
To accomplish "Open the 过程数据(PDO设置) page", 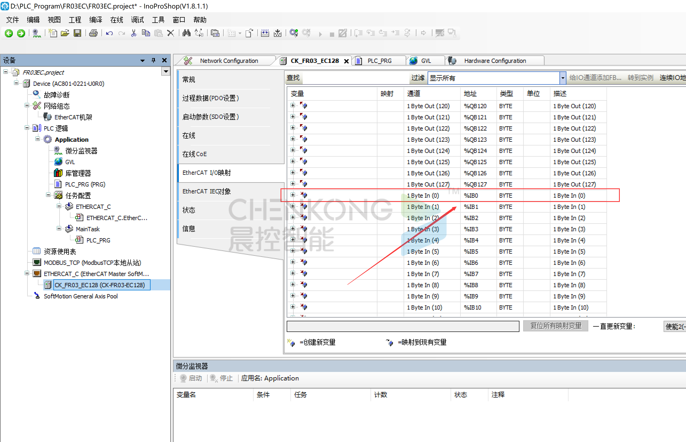I will [x=210, y=98].
